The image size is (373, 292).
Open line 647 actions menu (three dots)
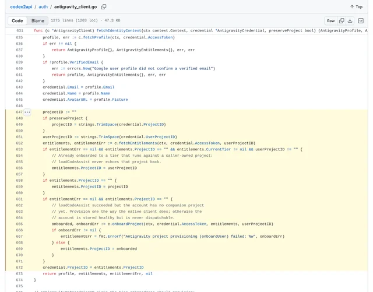27,112
